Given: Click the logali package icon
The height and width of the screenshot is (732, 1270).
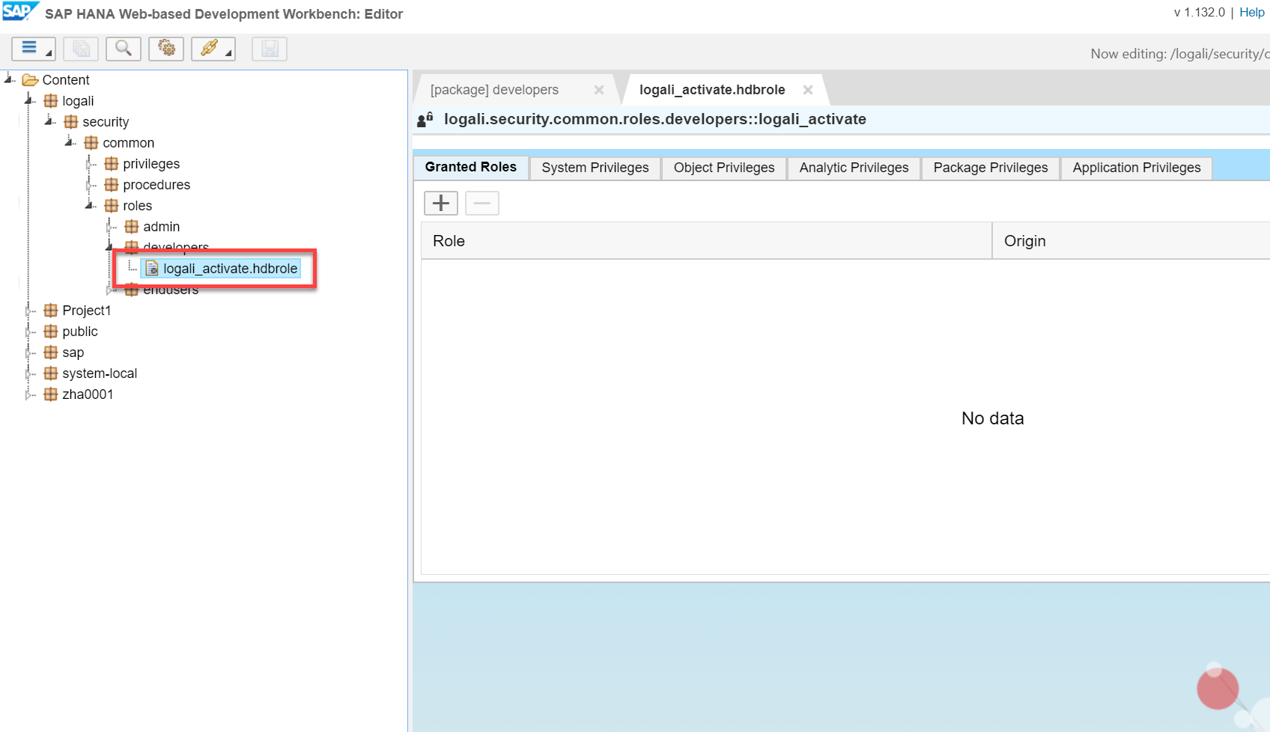Looking at the screenshot, I should (x=51, y=101).
